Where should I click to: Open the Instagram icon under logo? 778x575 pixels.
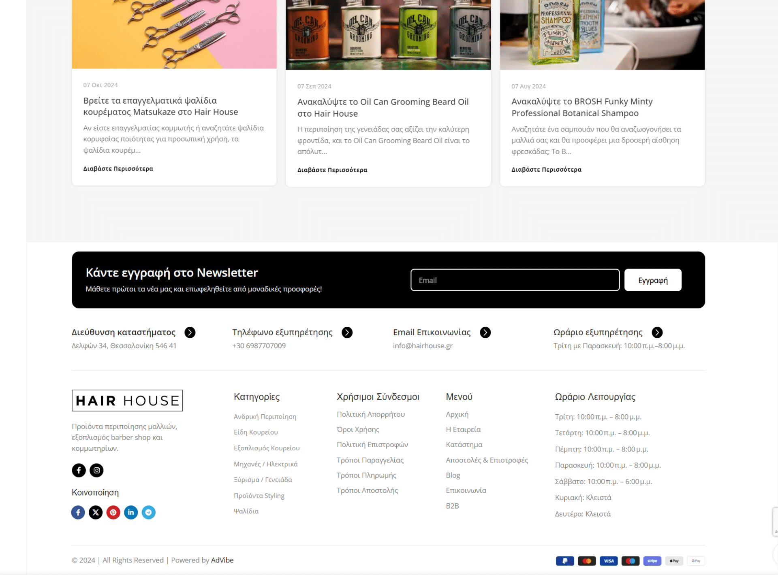(x=96, y=470)
